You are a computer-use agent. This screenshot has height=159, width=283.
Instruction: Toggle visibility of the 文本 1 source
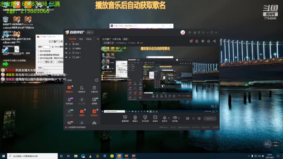click(66, 53)
